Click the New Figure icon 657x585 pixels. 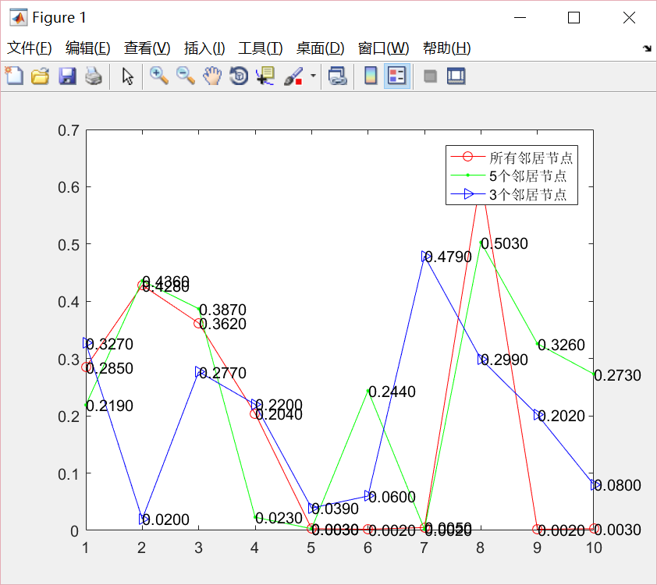point(14,76)
